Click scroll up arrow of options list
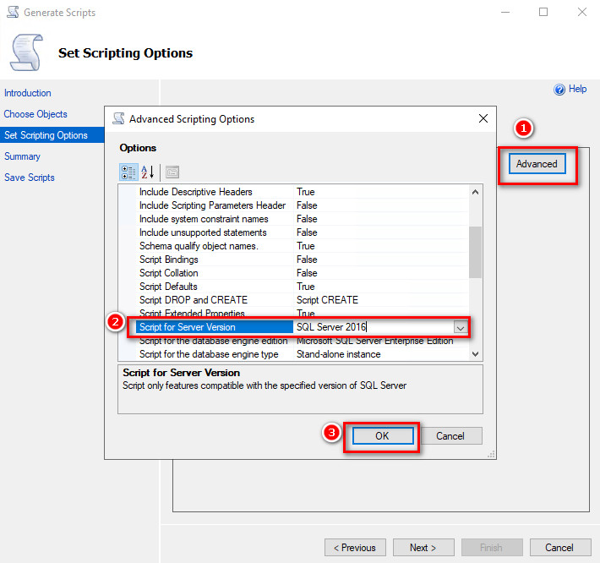 (x=475, y=192)
